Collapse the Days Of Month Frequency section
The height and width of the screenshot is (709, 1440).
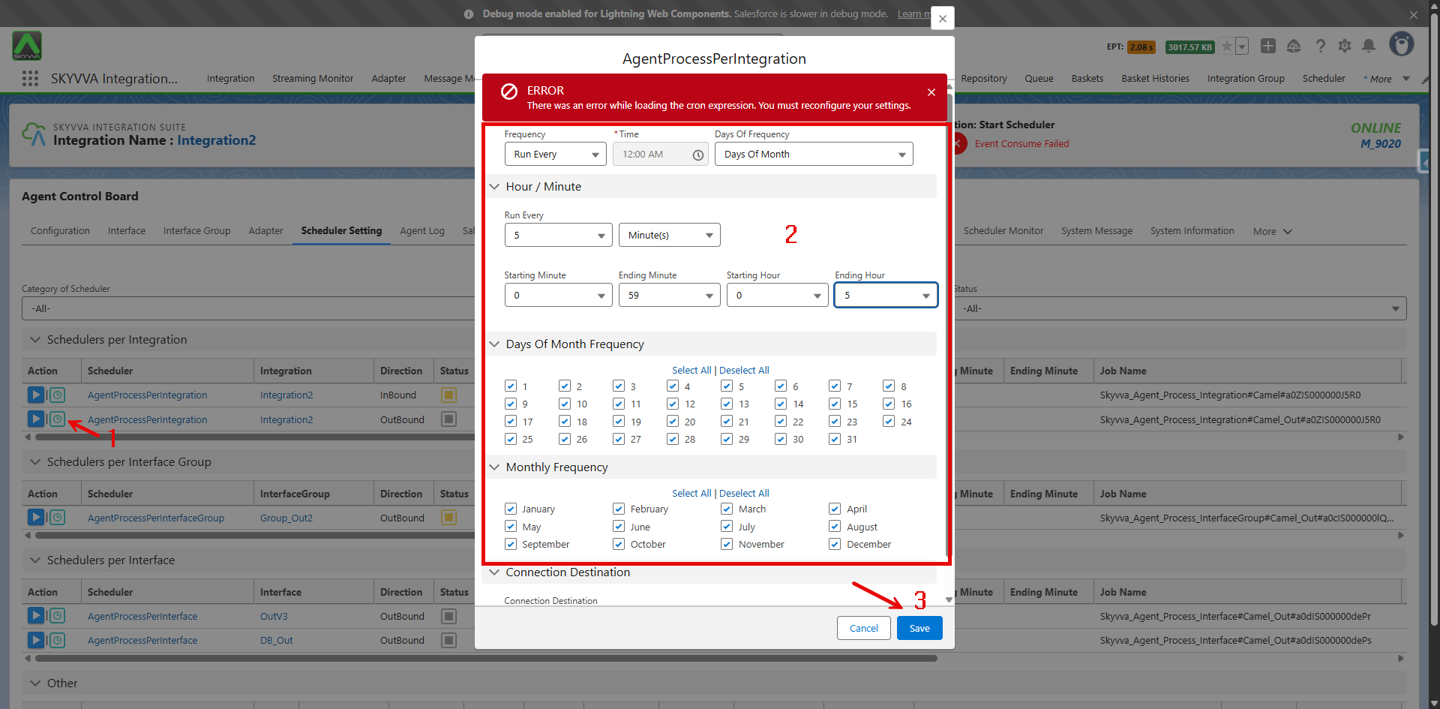[x=495, y=344]
